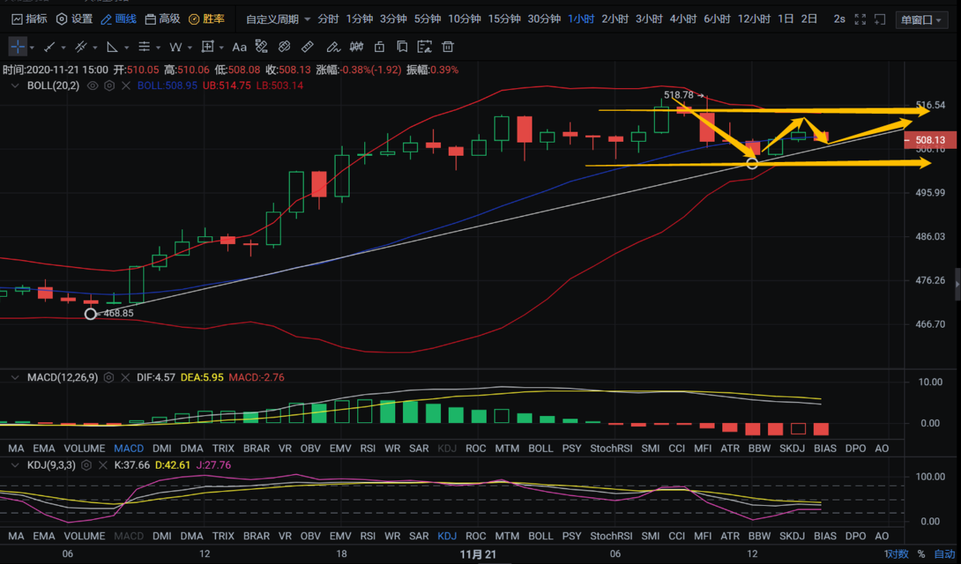Select the ruler measurement tool
Viewport: 961px width, 564px height.
[x=308, y=47]
